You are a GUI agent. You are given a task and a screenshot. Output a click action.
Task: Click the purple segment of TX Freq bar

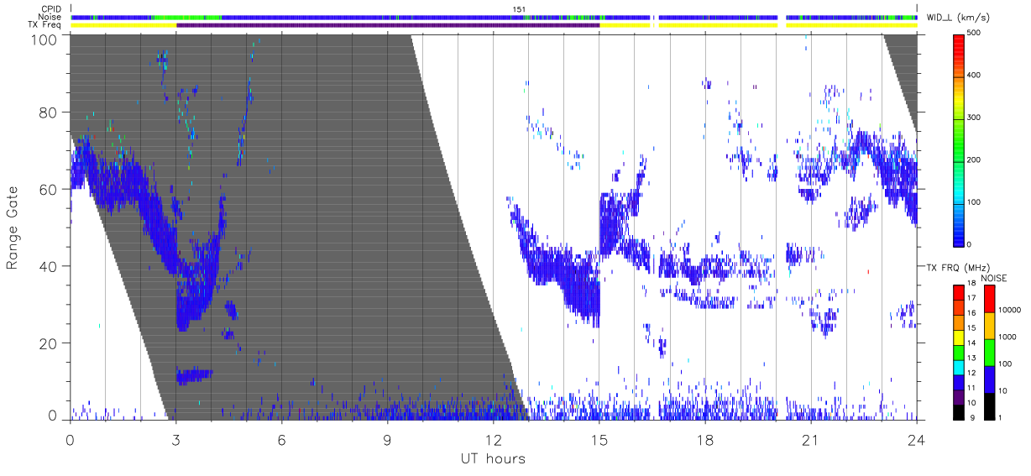(x=388, y=25)
